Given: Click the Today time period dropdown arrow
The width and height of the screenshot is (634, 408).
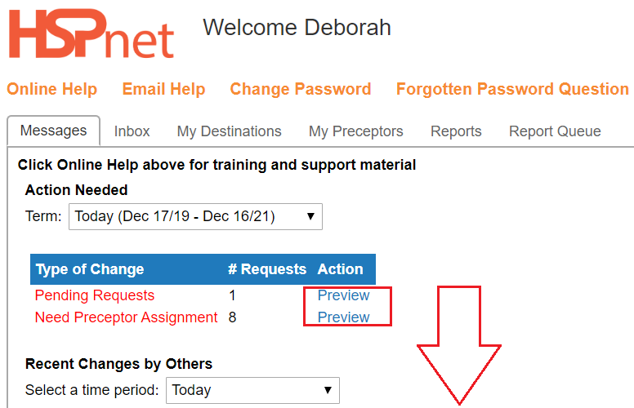Looking at the screenshot, I should coord(328,390).
